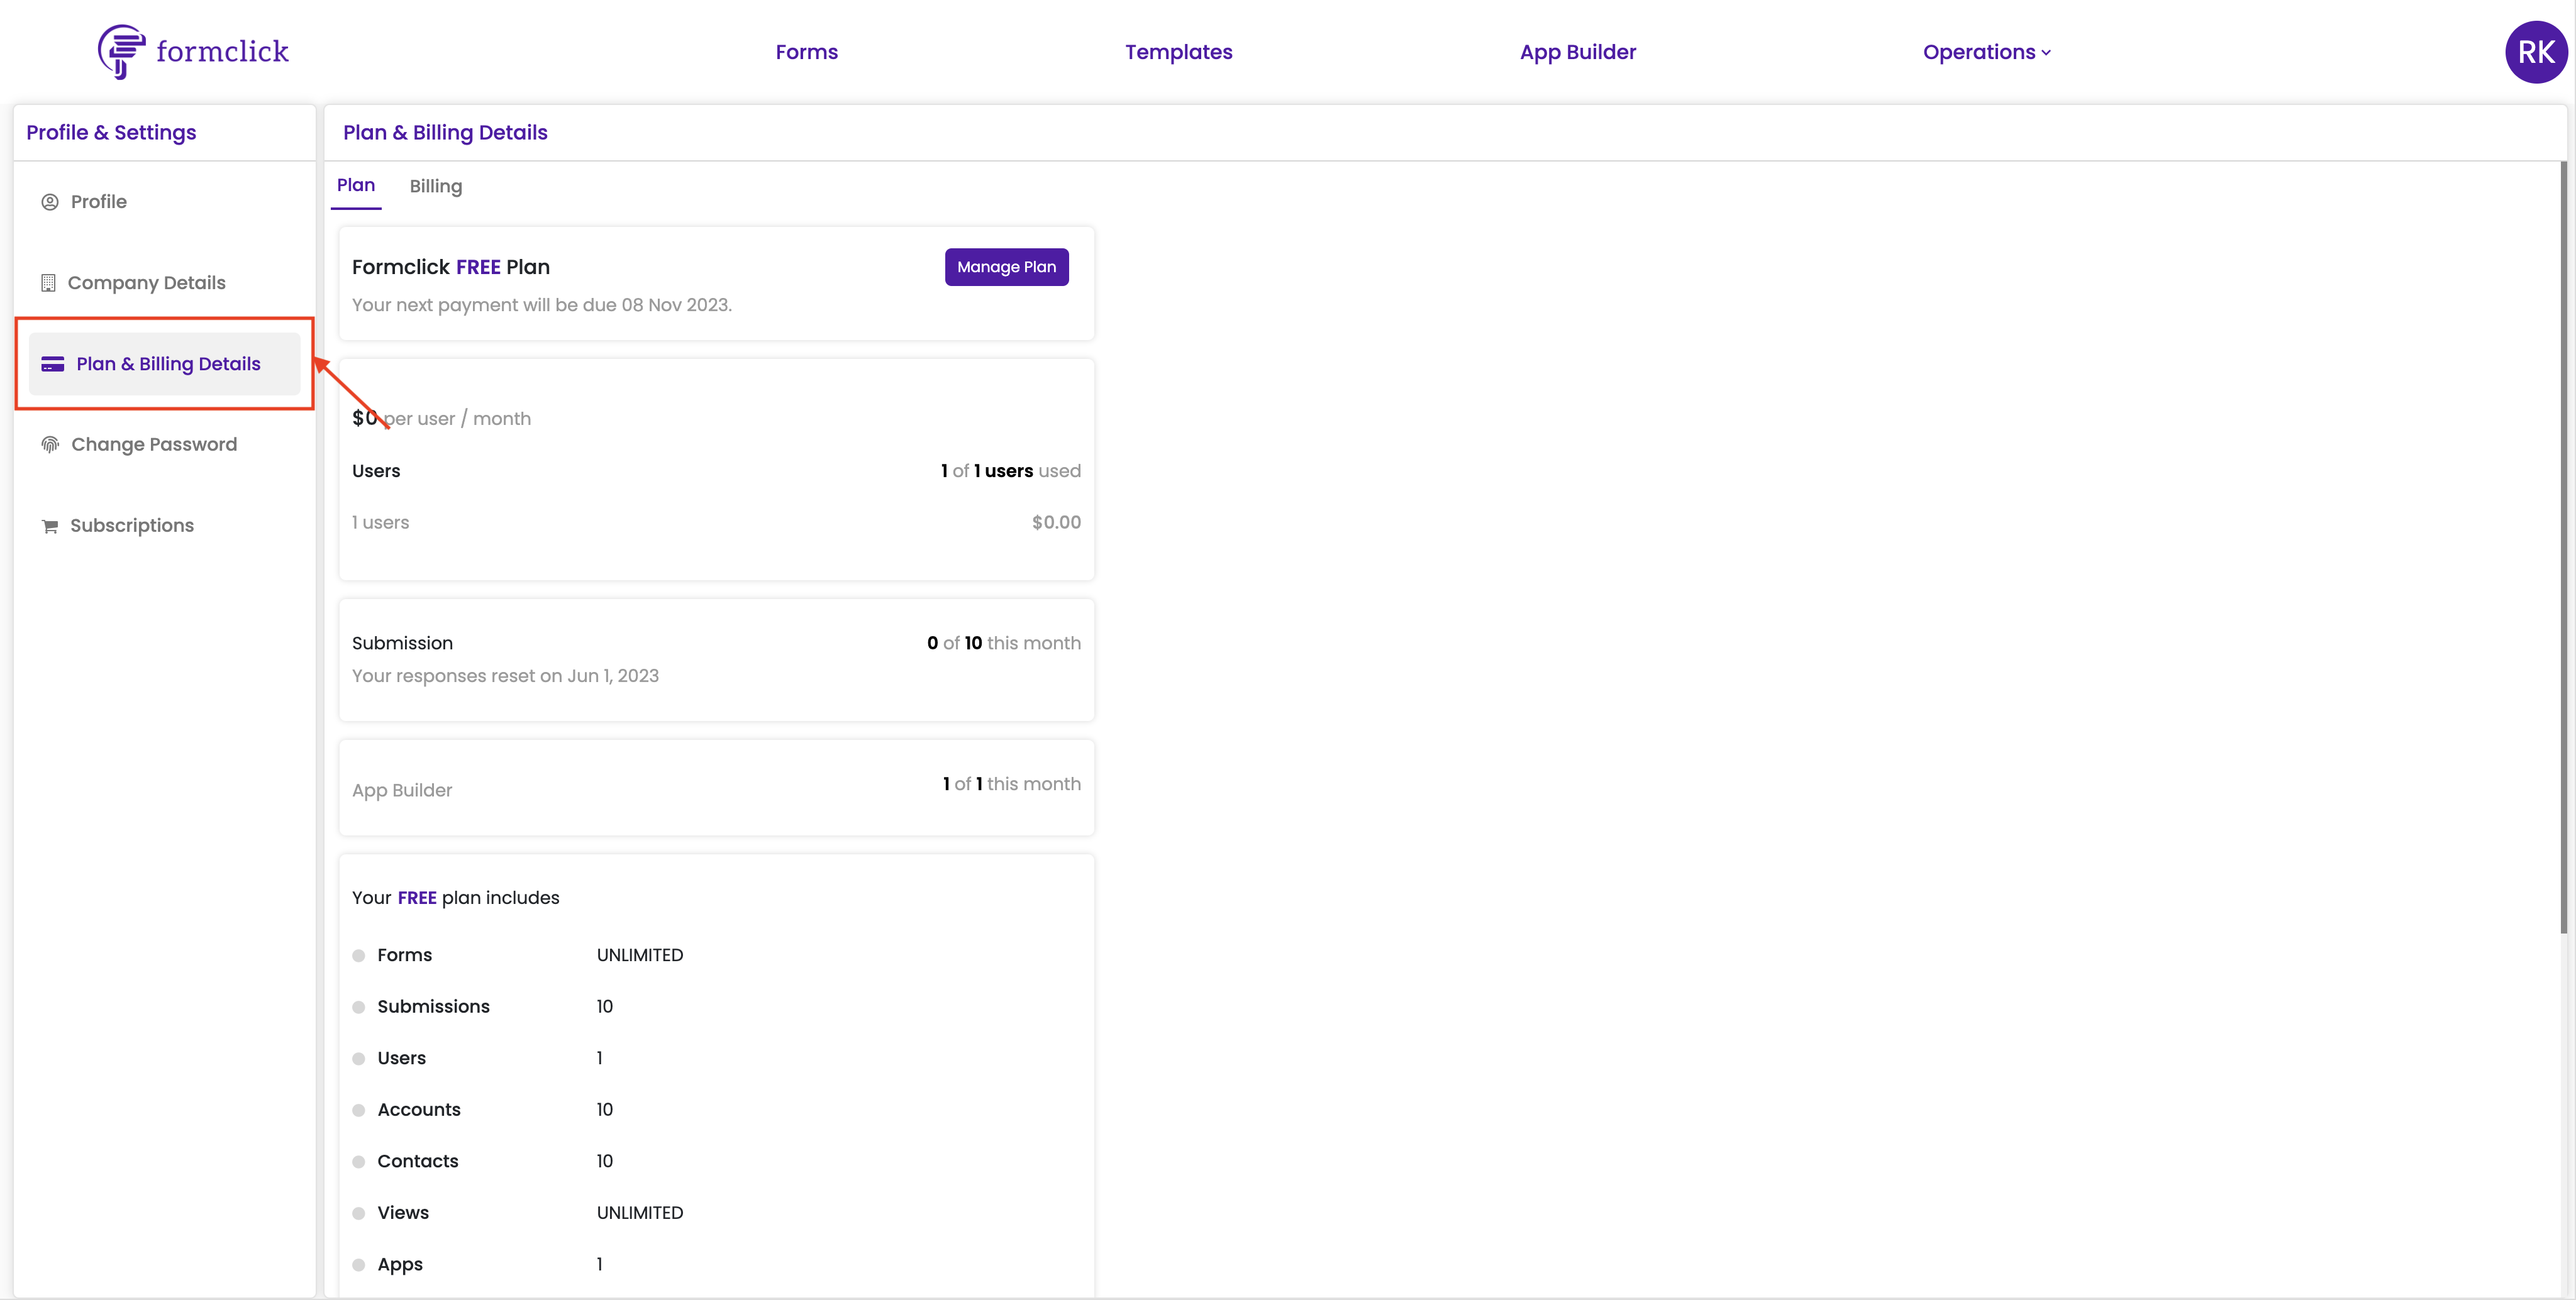Click the 'Plan & Billing Details' page heading
2576x1300 pixels.
tap(445, 133)
